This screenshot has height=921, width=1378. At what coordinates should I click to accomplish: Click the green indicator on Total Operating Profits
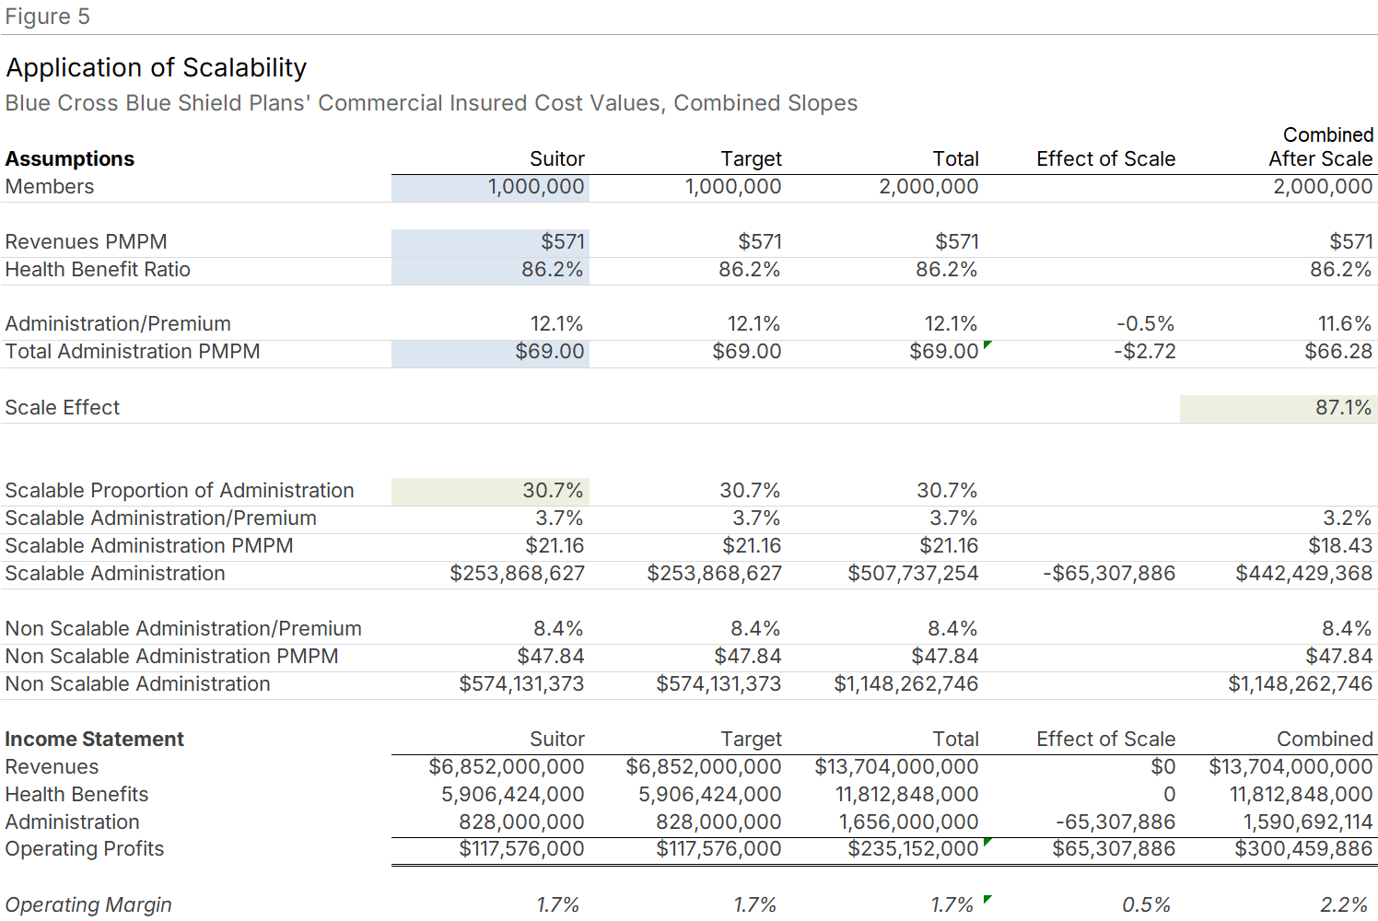tap(987, 843)
